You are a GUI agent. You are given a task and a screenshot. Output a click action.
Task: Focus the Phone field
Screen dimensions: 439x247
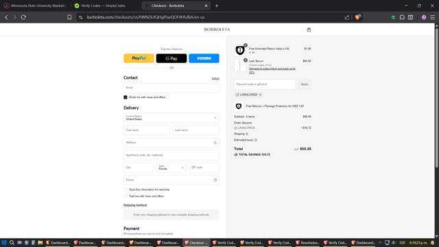point(171,180)
